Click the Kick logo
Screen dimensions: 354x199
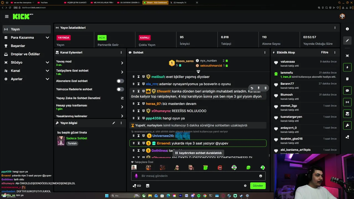click(x=23, y=17)
